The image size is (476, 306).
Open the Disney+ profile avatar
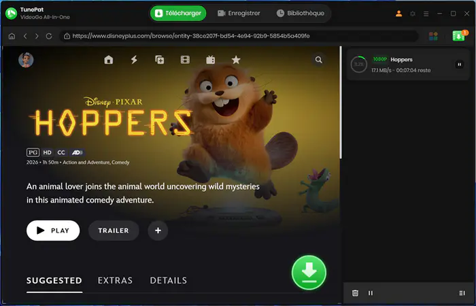pos(26,60)
